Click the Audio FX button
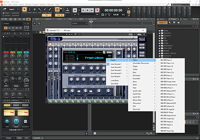The height and width of the screenshot is (140, 200). pos(162,23)
